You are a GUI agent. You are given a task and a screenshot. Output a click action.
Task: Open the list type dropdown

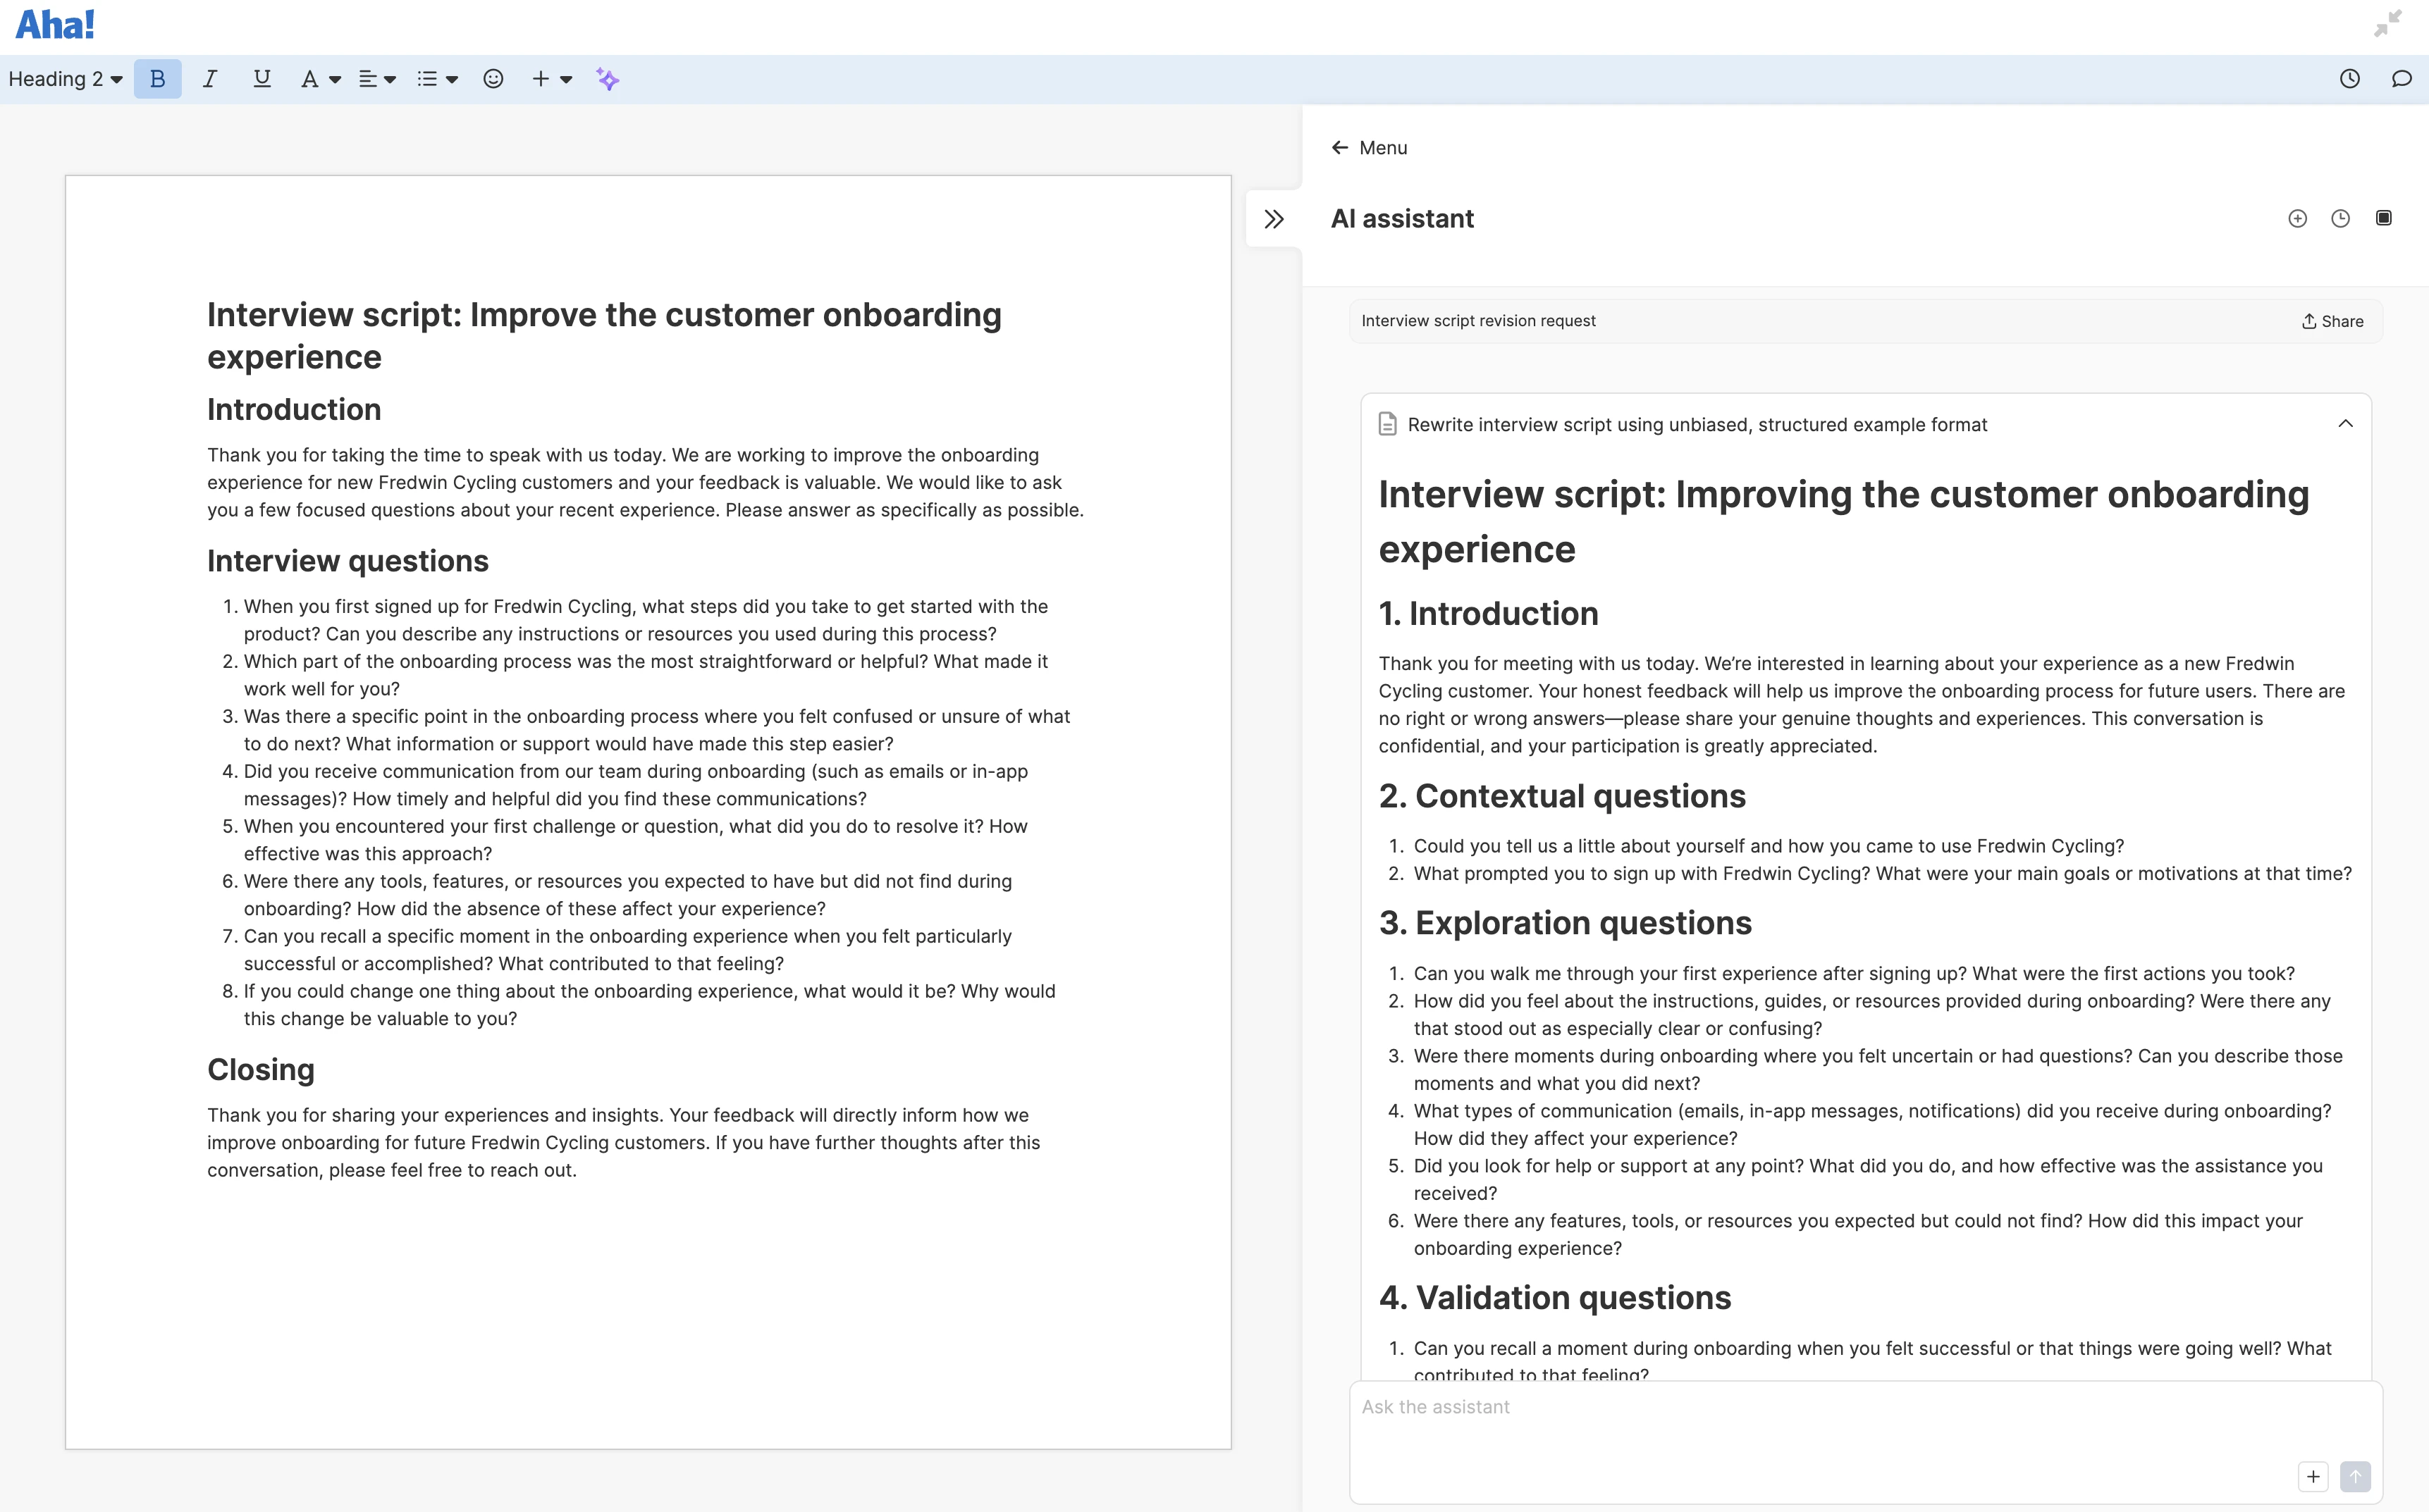click(x=437, y=78)
